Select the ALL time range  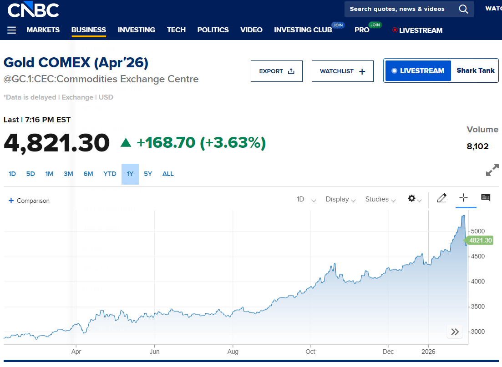(168, 174)
